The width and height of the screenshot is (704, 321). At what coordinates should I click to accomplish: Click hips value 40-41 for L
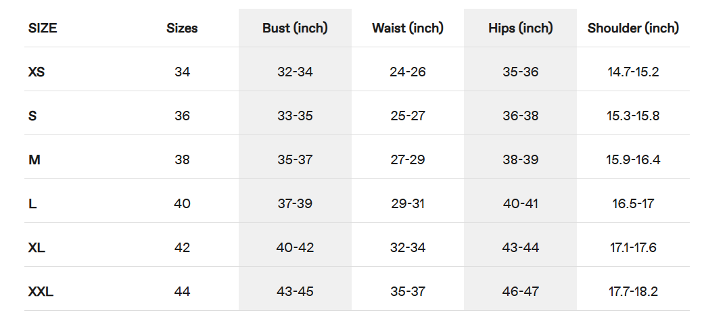520,204
